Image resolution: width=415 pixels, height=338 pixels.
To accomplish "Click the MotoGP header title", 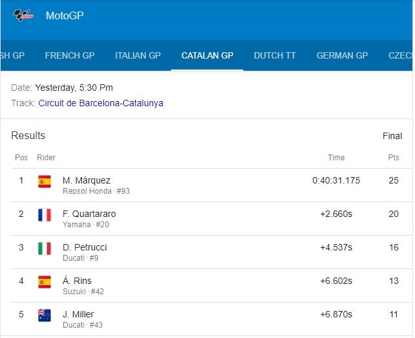I will (65, 15).
